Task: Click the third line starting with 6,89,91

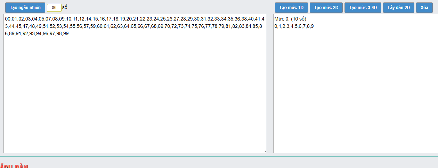Action: [37, 34]
